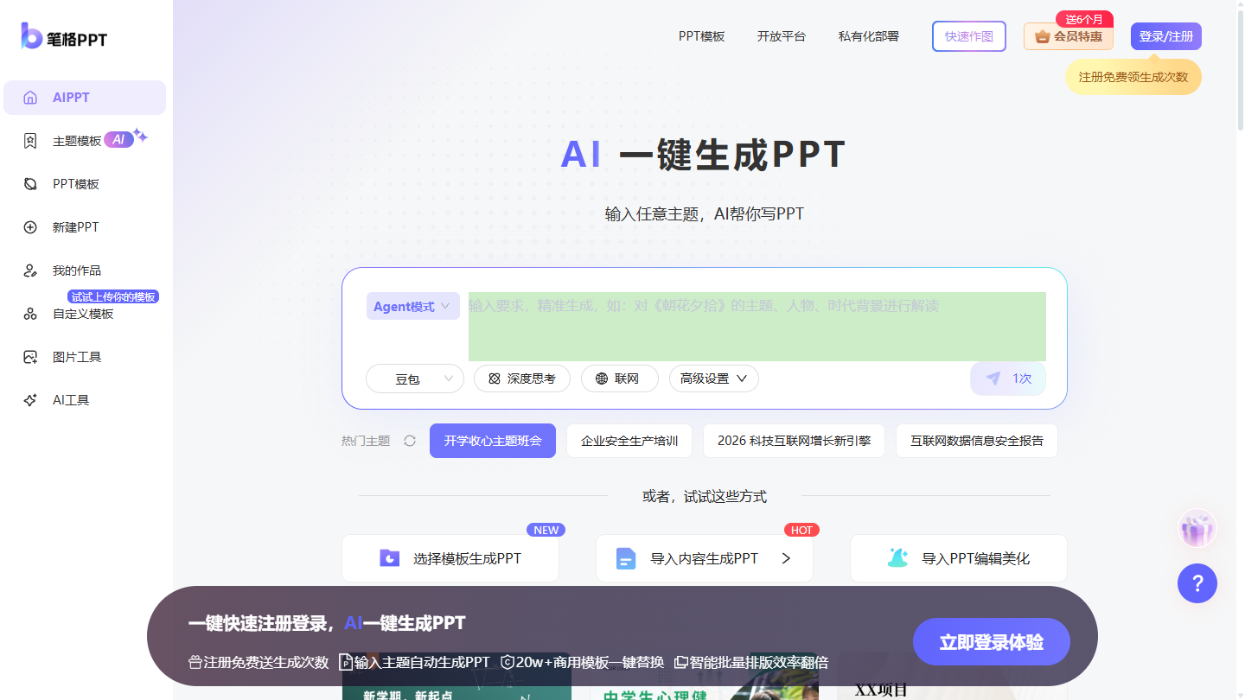Click the 选择模板生成PPT card label

pos(467,558)
